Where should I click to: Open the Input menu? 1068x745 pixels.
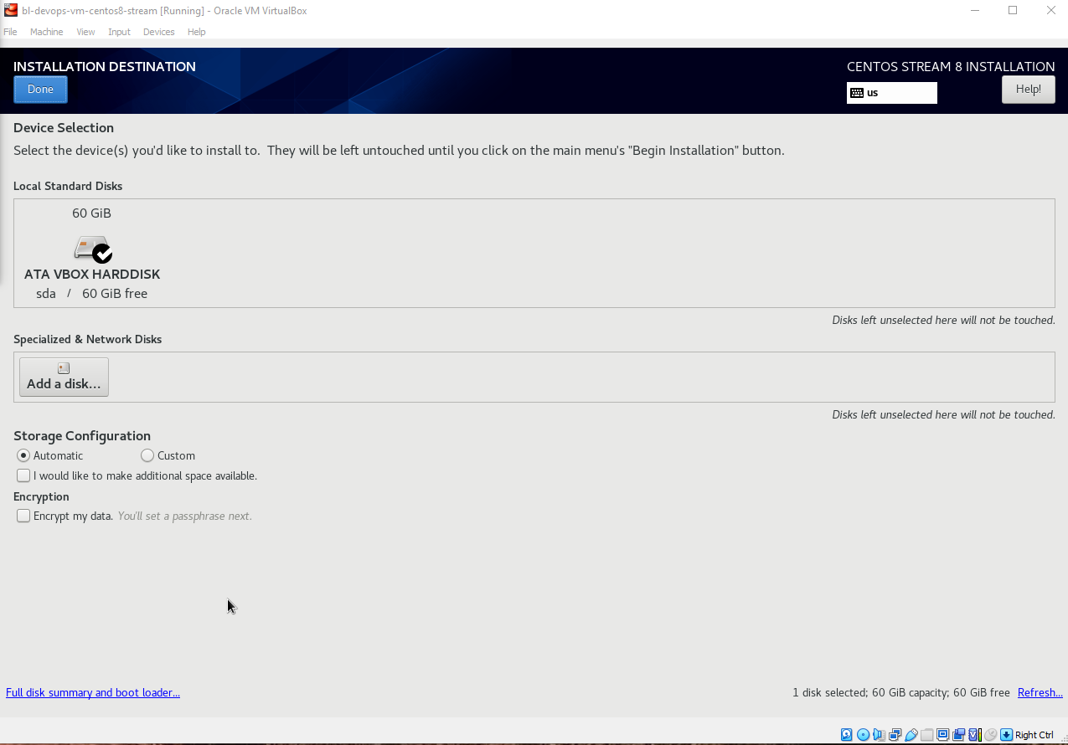[x=119, y=32]
